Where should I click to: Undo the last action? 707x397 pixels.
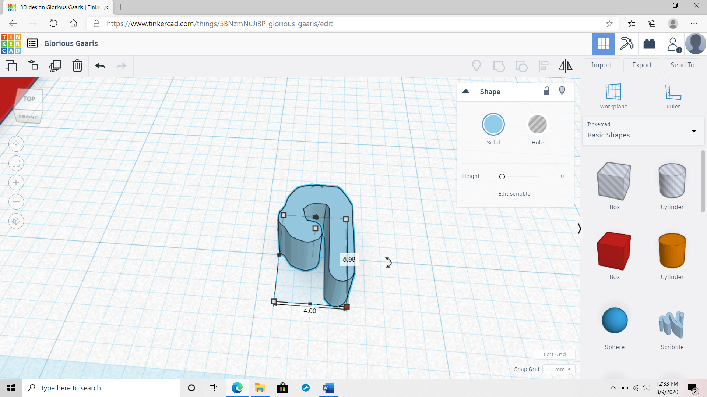click(100, 66)
